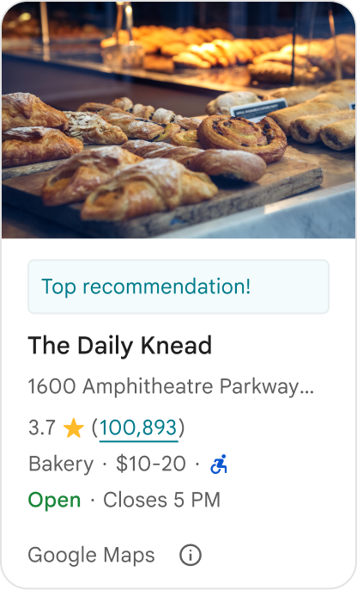Click the Top recommendation! banner
The width and height of the screenshot is (357, 590).
[178, 286]
